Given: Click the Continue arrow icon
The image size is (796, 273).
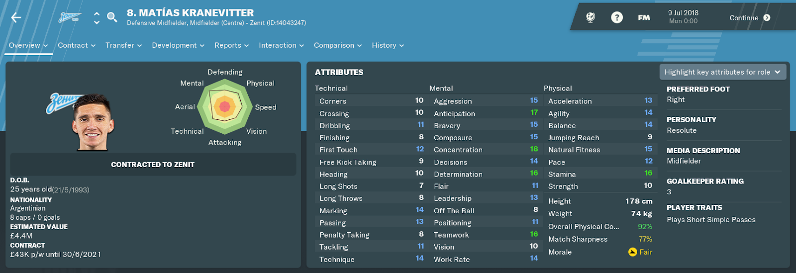Looking at the screenshot, I should click(767, 18).
